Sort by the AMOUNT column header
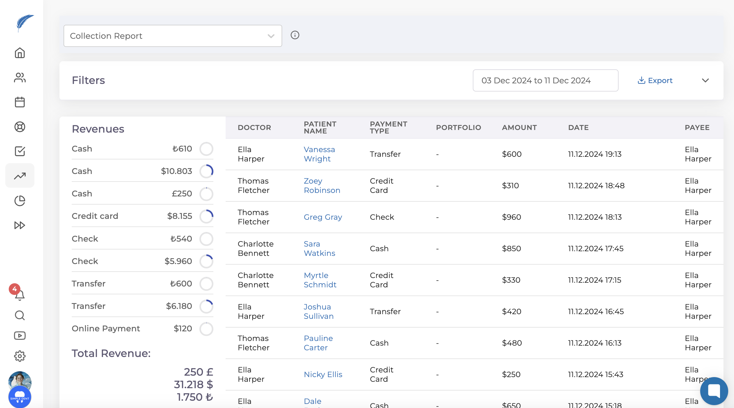This screenshot has width=734, height=408. (519, 128)
